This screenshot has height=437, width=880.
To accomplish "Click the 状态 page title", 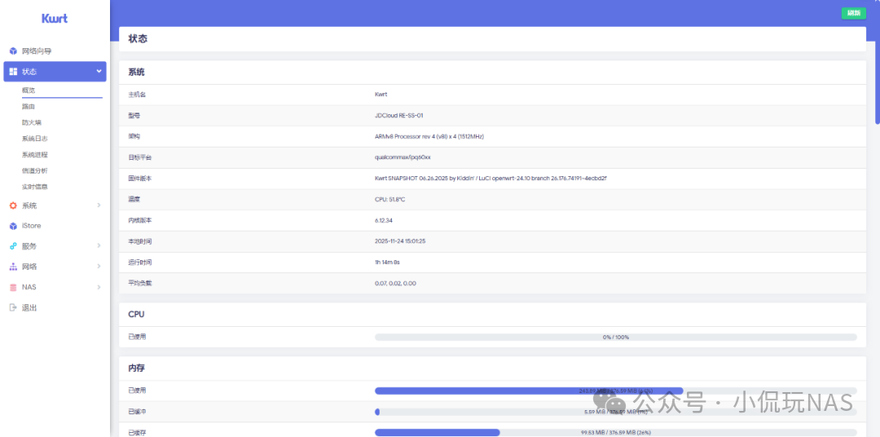I will [138, 39].
